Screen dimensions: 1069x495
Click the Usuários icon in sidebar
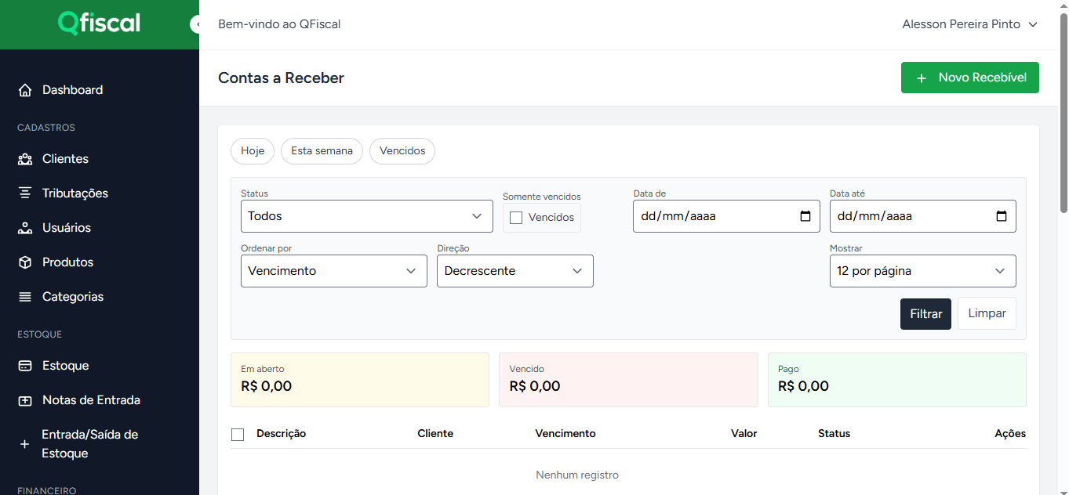click(x=25, y=228)
